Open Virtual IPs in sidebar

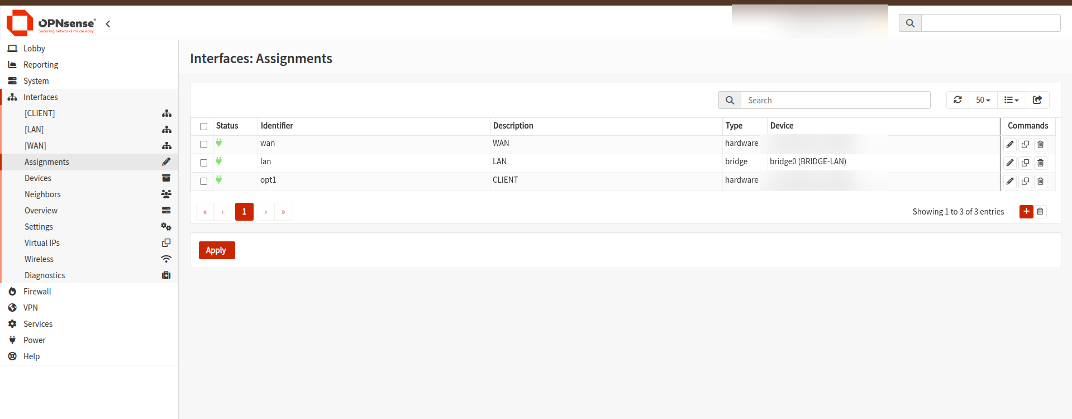(x=89, y=243)
